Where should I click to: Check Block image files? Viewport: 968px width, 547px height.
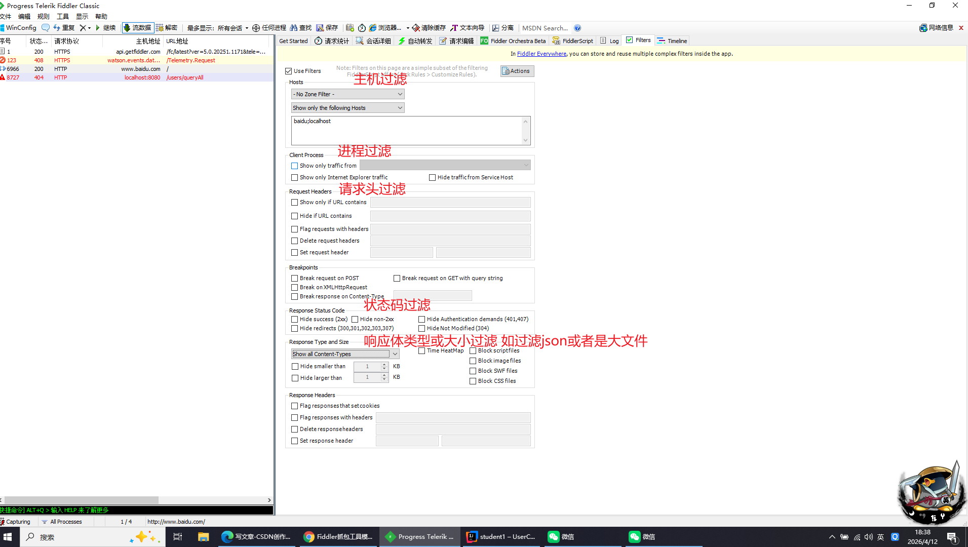(x=473, y=361)
